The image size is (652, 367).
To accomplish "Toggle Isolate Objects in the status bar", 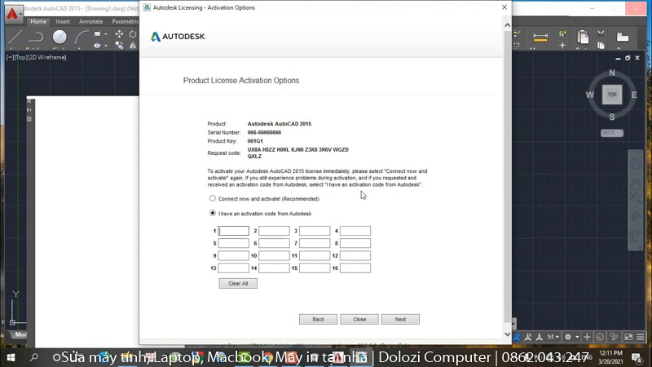I will pyautogui.click(x=615, y=337).
